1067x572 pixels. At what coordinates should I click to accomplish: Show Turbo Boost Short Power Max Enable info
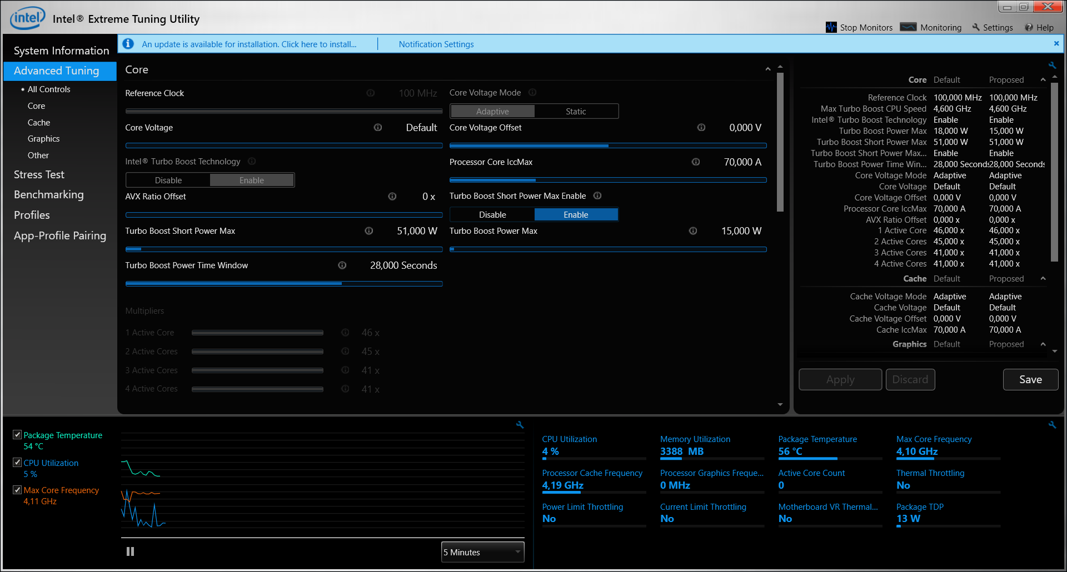tap(597, 195)
